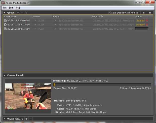Click the Preset column header
The height and width of the screenshot is (123, 156).
tap(56, 16)
